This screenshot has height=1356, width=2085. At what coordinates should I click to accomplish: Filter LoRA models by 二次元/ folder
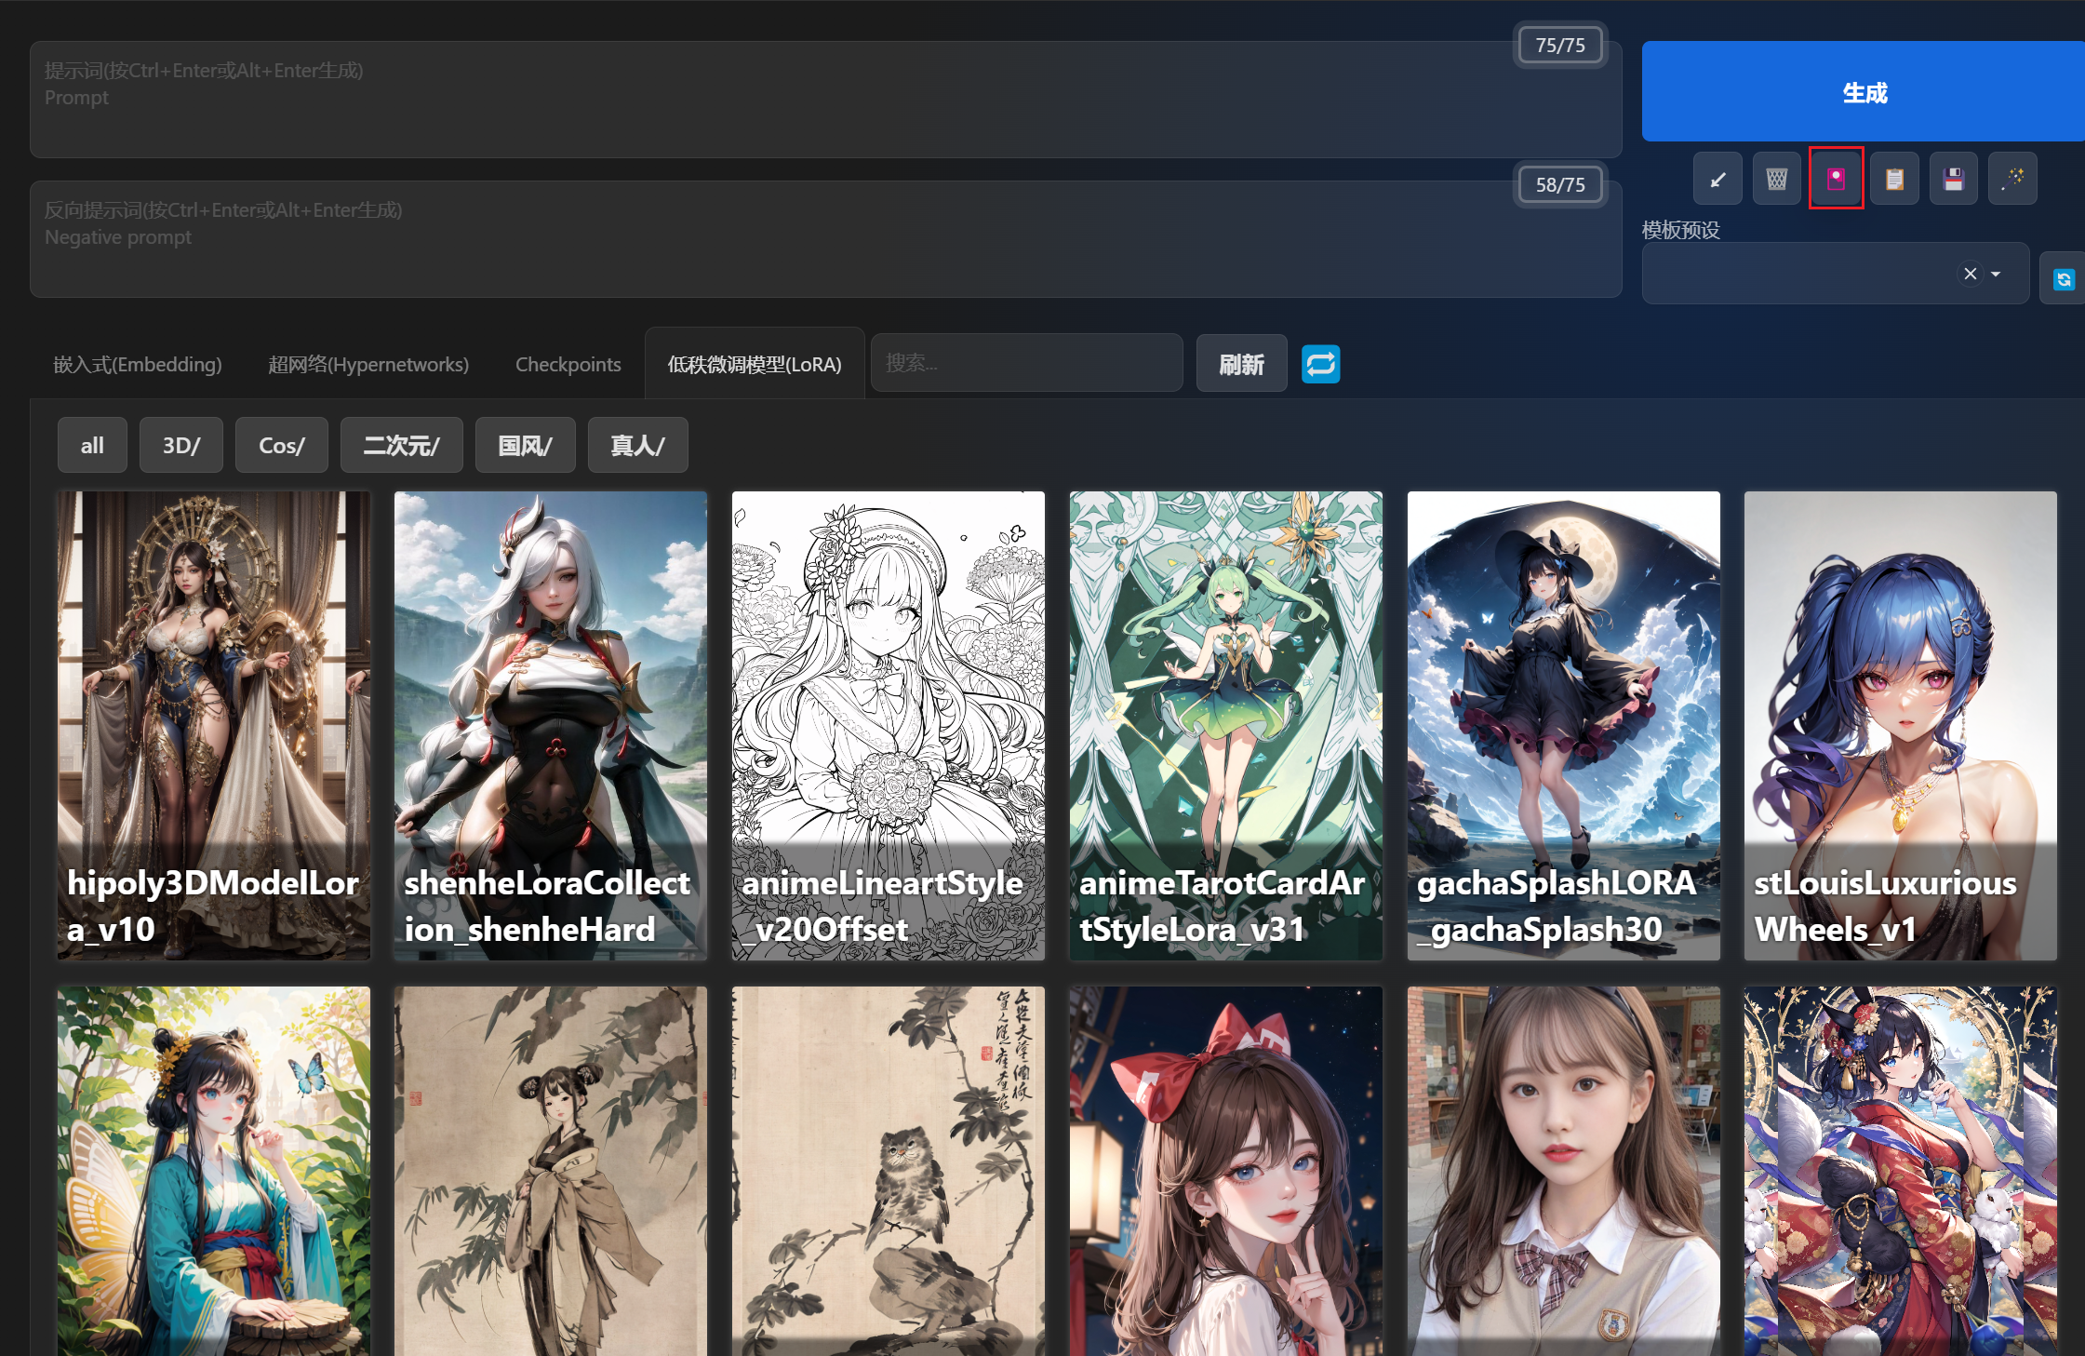[401, 446]
